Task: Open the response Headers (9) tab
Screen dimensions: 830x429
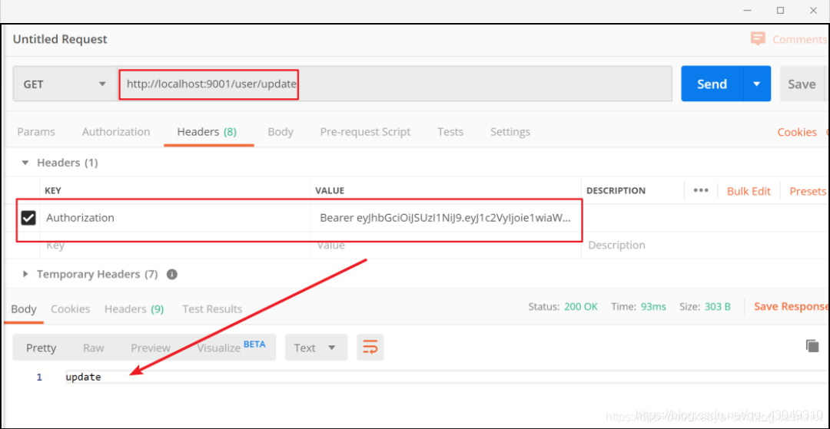Action: pos(134,309)
